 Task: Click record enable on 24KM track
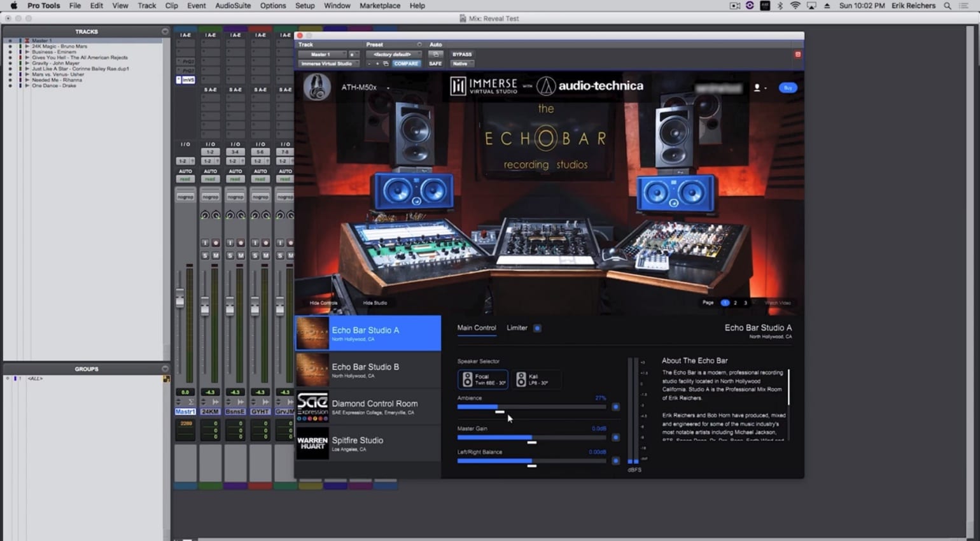click(x=216, y=243)
